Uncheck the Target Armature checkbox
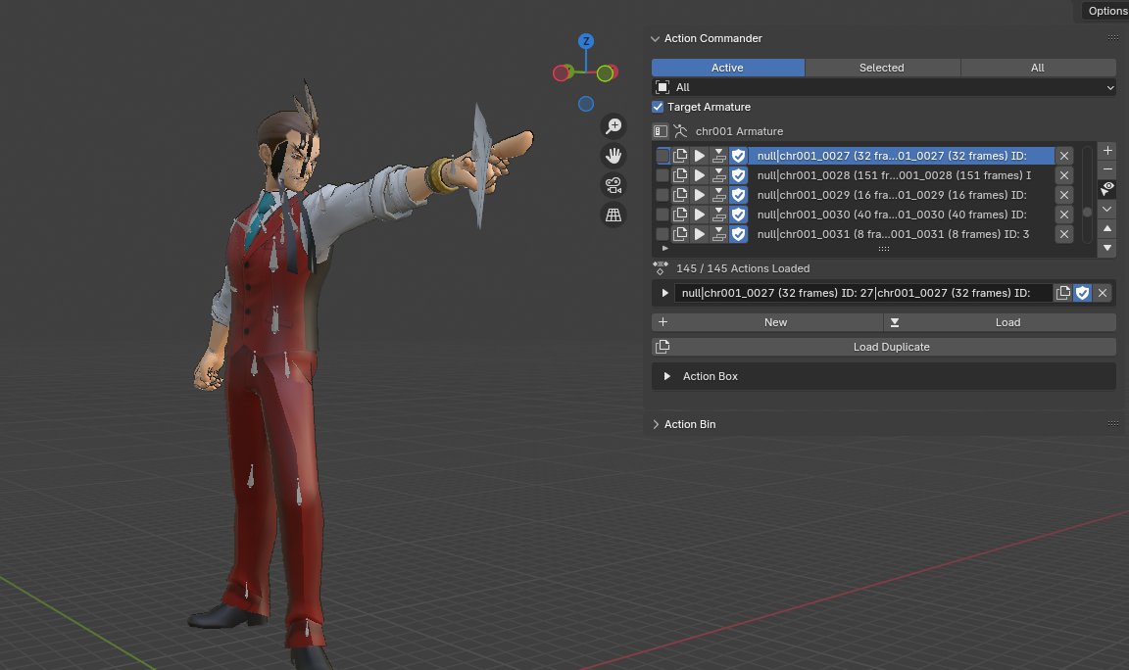 pyautogui.click(x=658, y=107)
